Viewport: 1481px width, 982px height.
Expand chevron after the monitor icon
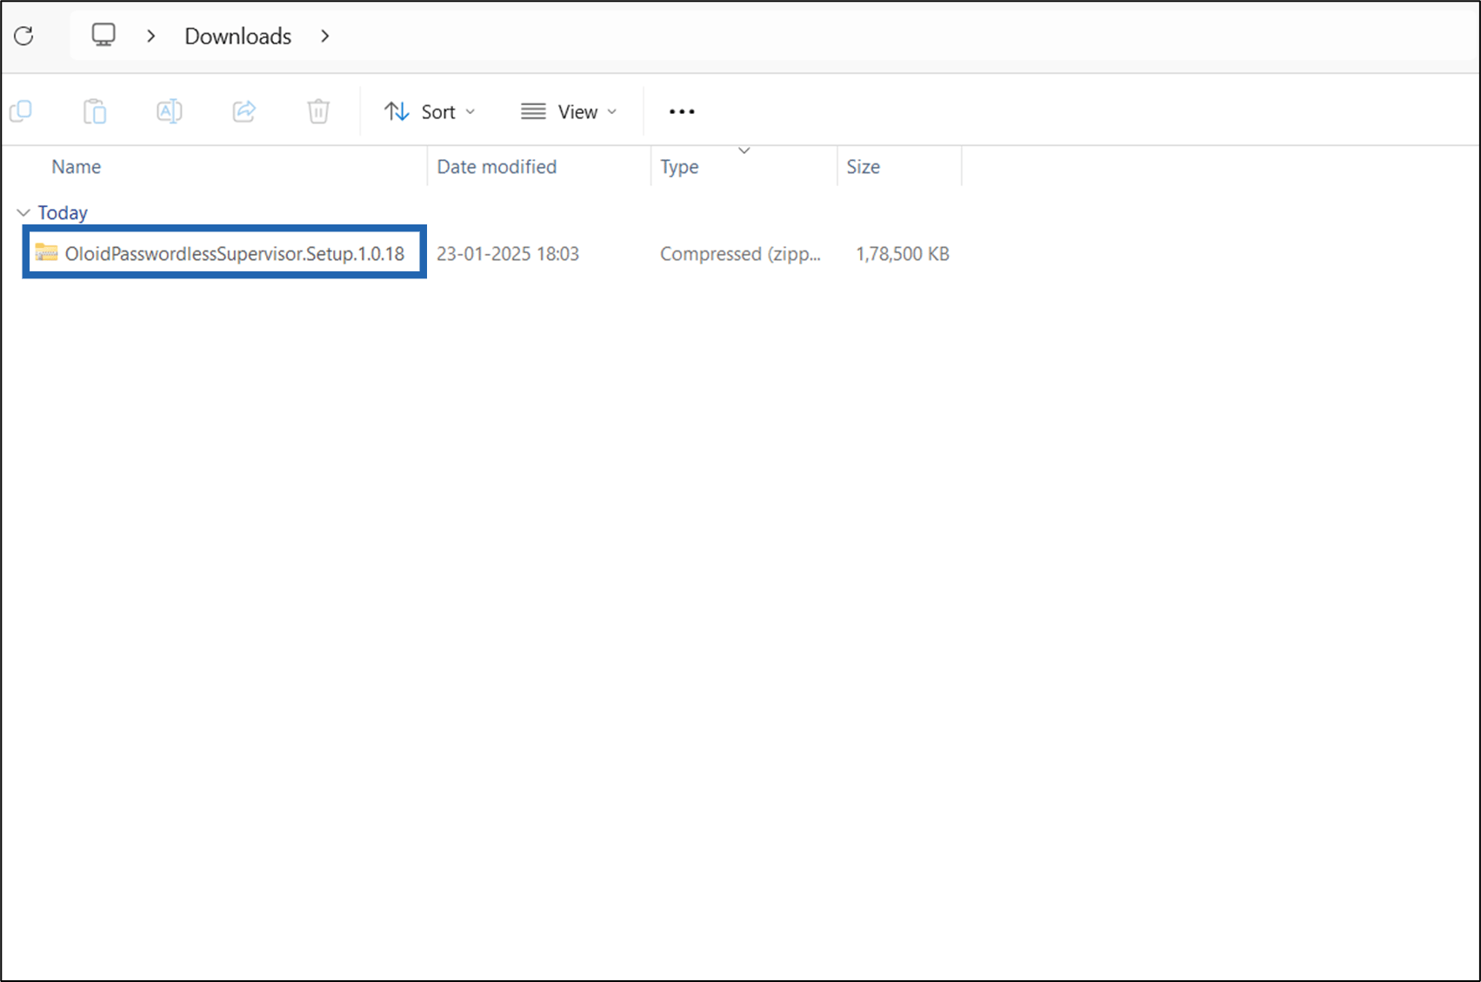(x=151, y=36)
